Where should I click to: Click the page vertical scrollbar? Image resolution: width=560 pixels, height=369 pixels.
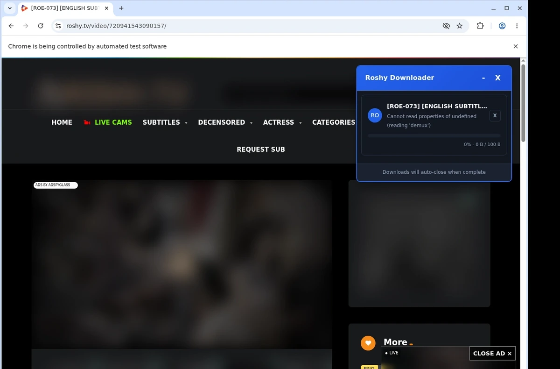(523, 103)
